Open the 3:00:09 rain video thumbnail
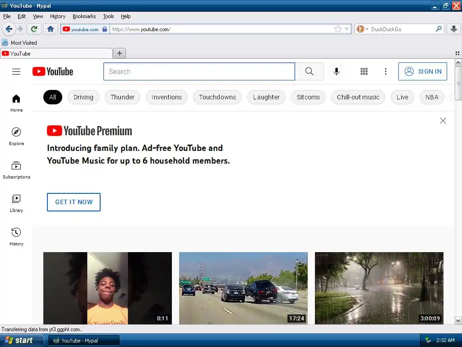 379,288
